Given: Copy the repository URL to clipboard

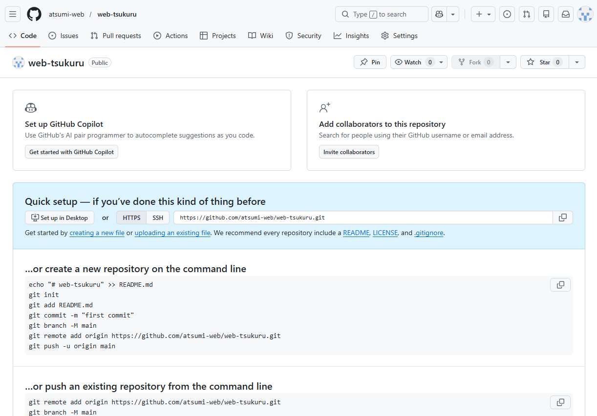Looking at the screenshot, I should (x=562, y=218).
